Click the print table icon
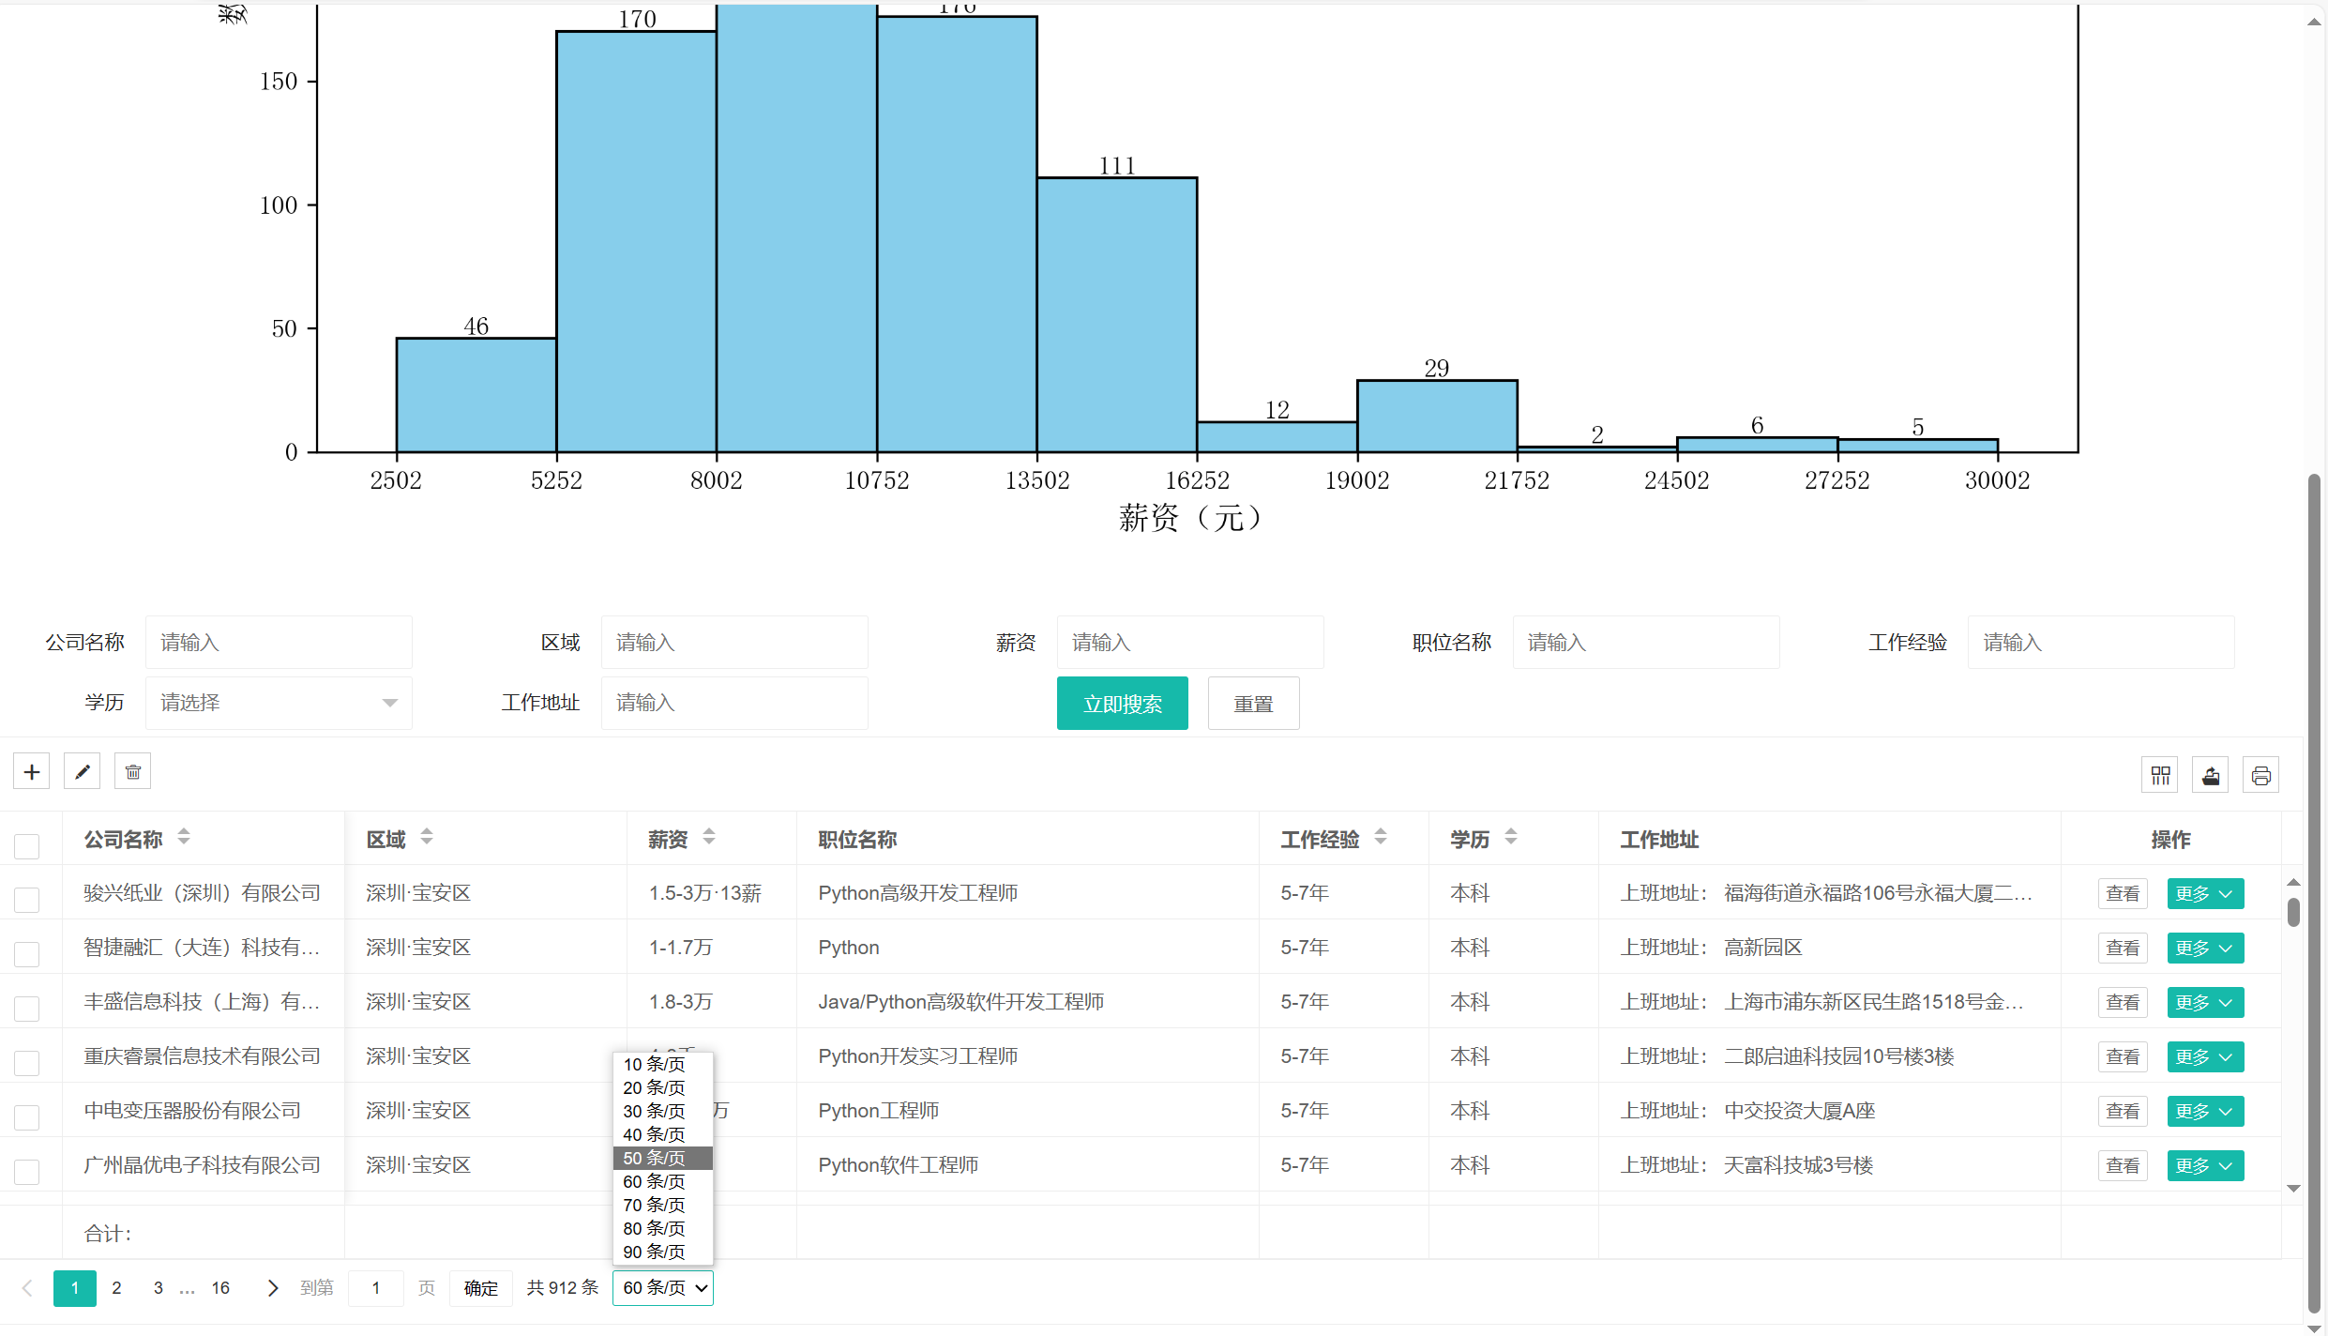 pyautogui.click(x=2261, y=775)
